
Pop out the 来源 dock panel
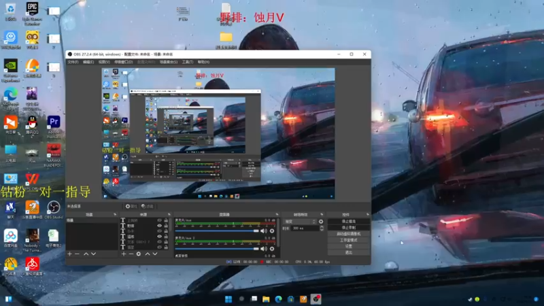click(x=169, y=215)
